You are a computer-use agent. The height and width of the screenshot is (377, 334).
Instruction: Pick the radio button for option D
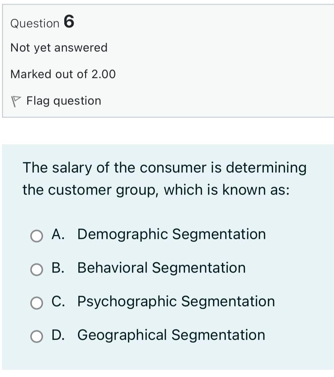[37, 336]
